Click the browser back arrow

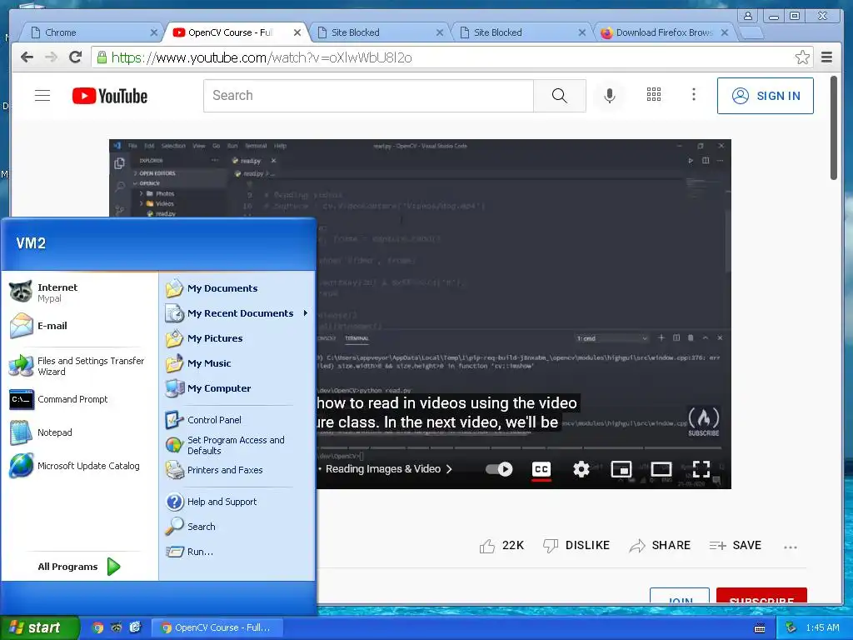coord(27,57)
